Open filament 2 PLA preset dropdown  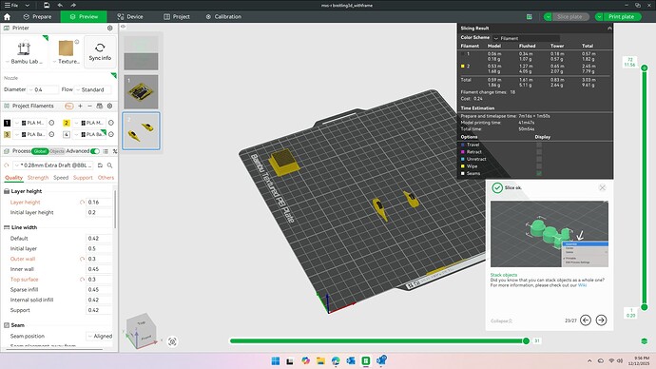coord(88,123)
